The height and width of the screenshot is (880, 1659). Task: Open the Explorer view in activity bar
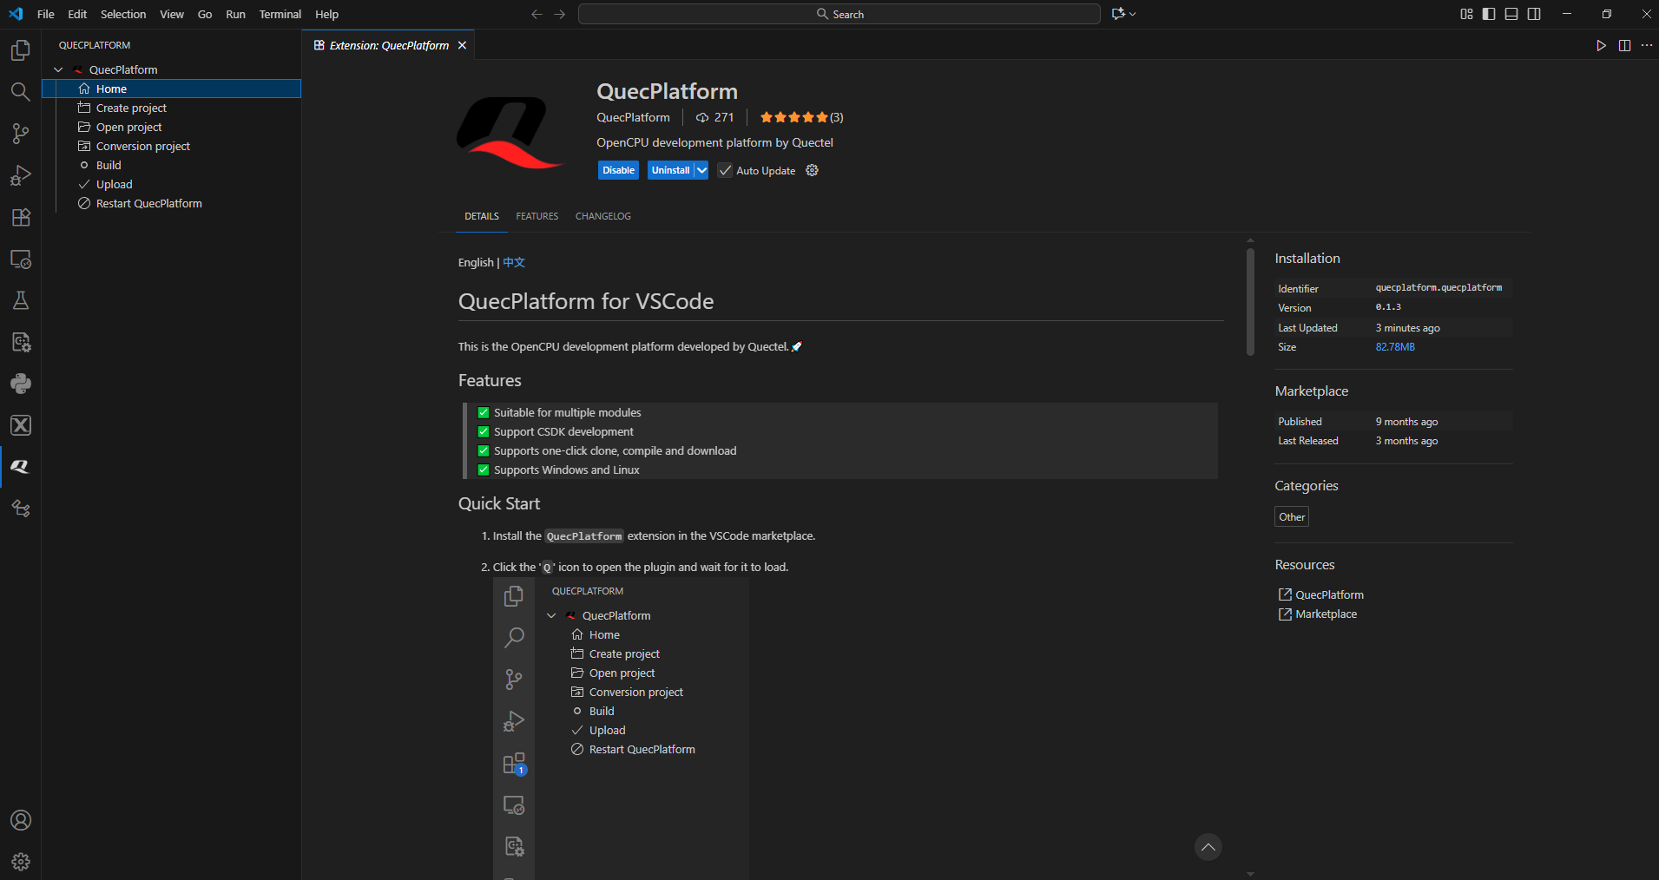(21, 50)
